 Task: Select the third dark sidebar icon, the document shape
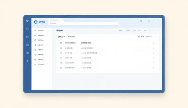point(27,37)
